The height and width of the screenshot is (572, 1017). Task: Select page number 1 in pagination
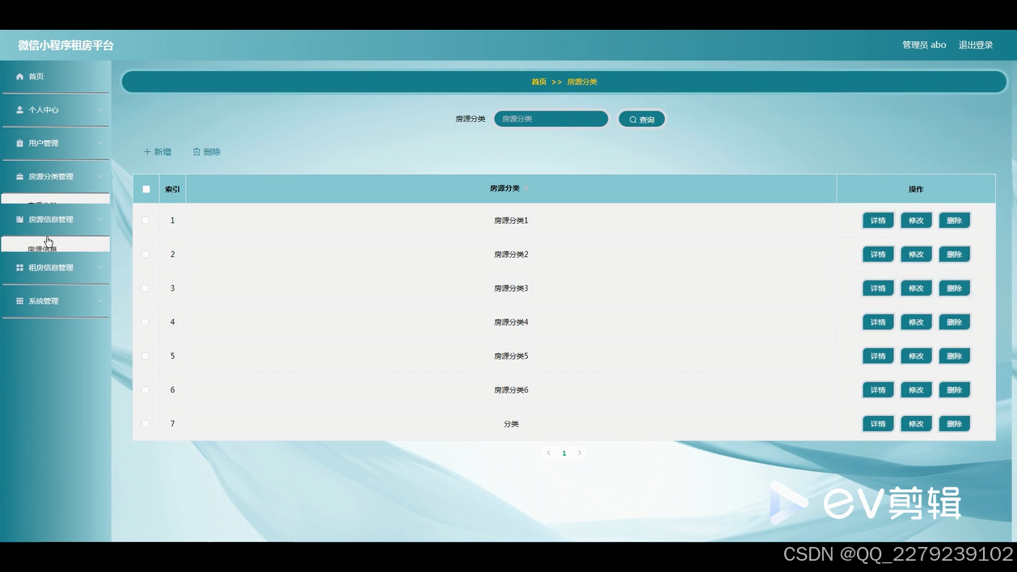(x=564, y=453)
